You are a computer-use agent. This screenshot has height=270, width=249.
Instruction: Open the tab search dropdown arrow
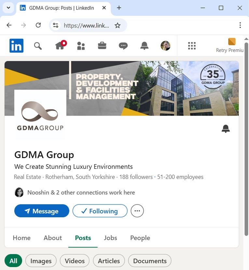8,8
